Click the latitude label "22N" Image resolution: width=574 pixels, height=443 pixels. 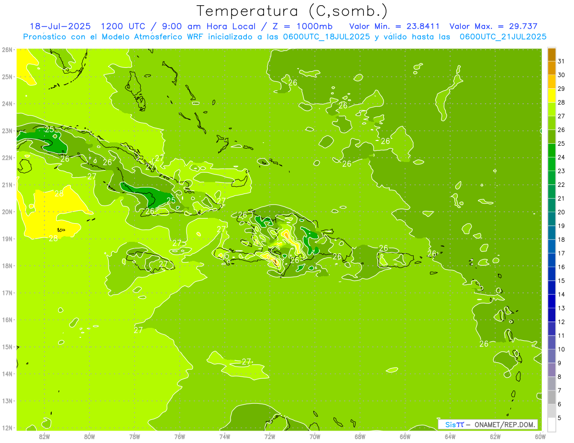pyautogui.click(x=7, y=158)
